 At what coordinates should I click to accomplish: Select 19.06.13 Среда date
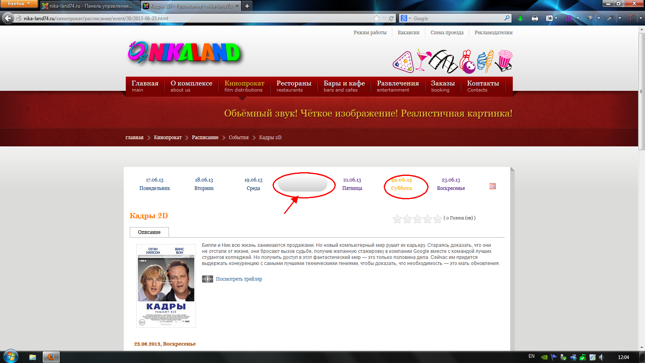(x=253, y=184)
